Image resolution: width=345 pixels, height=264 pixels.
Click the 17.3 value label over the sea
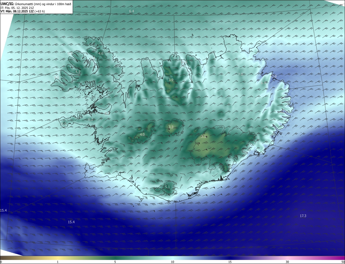pyautogui.click(x=303, y=216)
